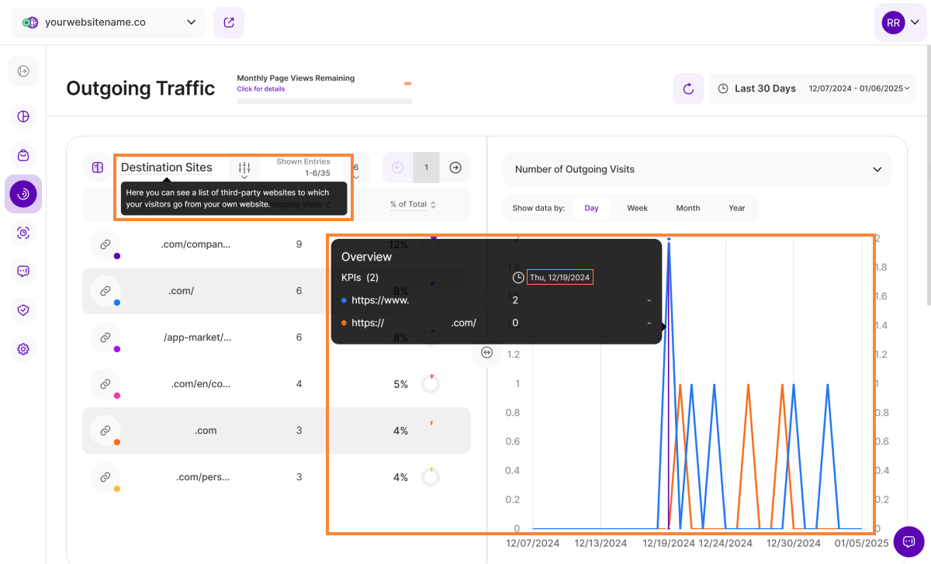This screenshot has height=564, width=931.
Task: Switch chart to Month view
Action: (x=687, y=208)
